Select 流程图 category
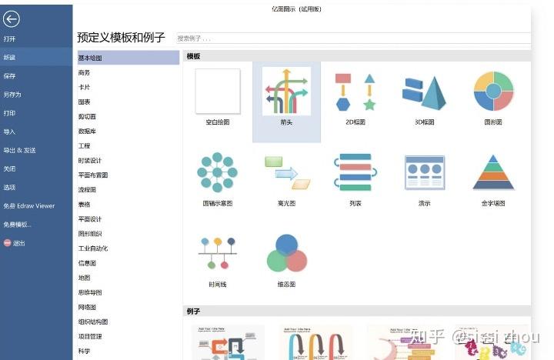Screen dimensions: 554x360 pyautogui.click(x=87, y=190)
